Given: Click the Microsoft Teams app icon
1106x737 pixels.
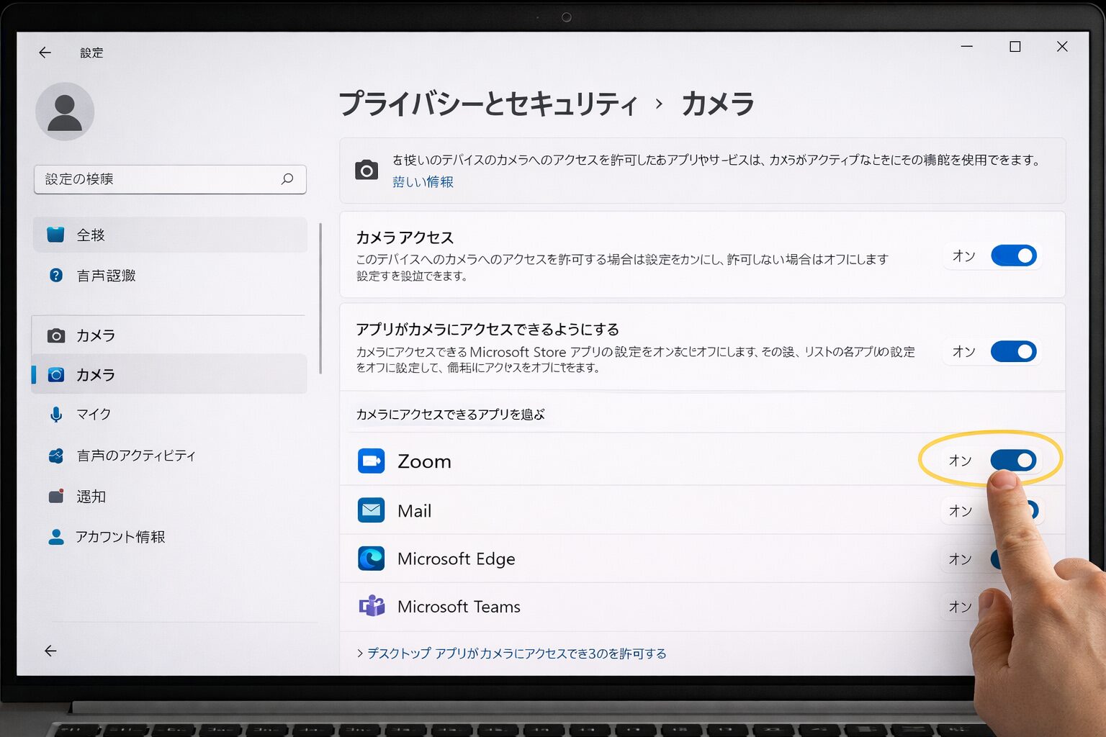Looking at the screenshot, I should coord(372,606).
